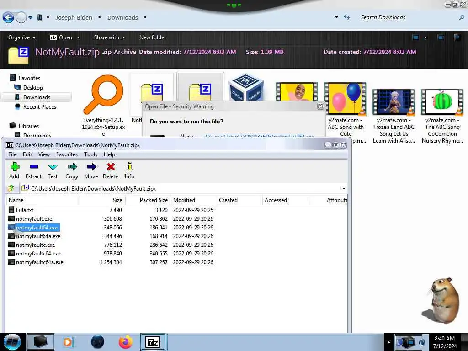Select Desktop in the navigation pane
This screenshot has width=468, height=351.
[x=33, y=87]
